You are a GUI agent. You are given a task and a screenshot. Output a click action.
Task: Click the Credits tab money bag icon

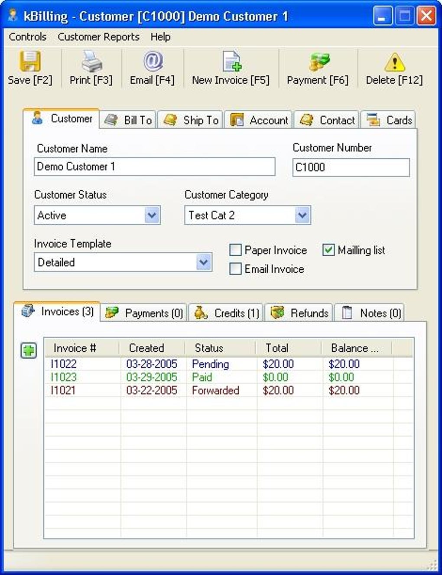(201, 313)
